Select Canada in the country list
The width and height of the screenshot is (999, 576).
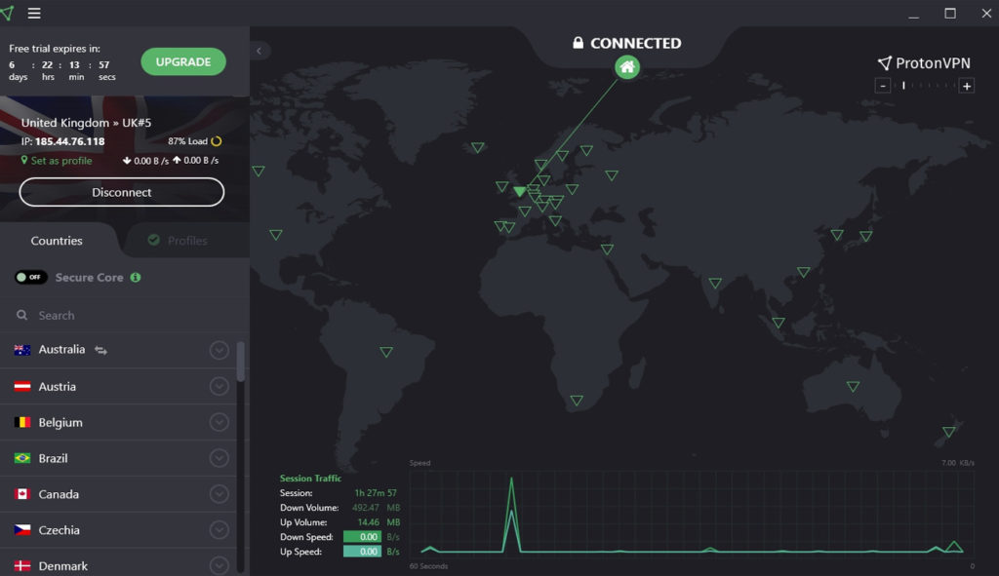pos(118,494)
